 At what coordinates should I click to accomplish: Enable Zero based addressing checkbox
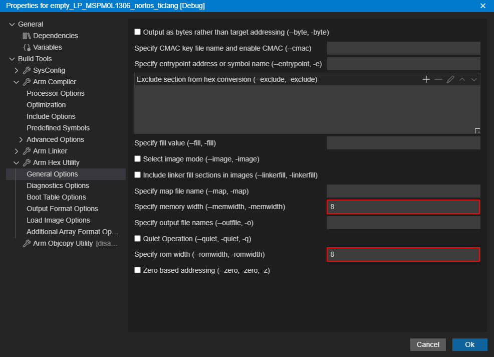pyautogui.click(x=138, y=270)
